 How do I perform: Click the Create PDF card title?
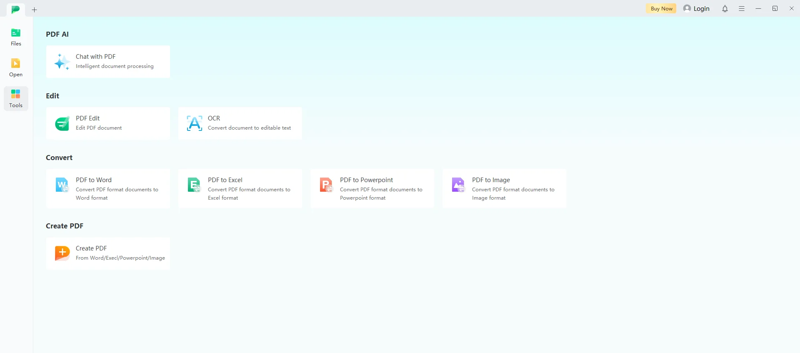point(91,248)
